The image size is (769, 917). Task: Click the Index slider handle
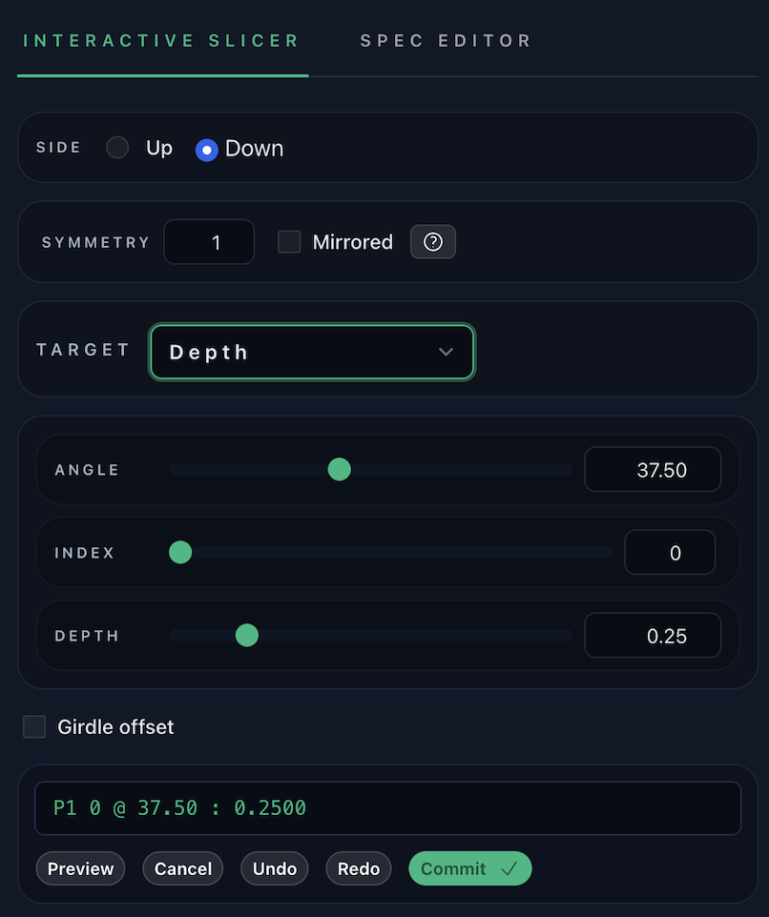(x=180, y=552)
